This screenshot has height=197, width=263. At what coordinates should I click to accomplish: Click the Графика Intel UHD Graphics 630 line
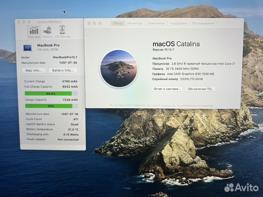click(183, 74)
